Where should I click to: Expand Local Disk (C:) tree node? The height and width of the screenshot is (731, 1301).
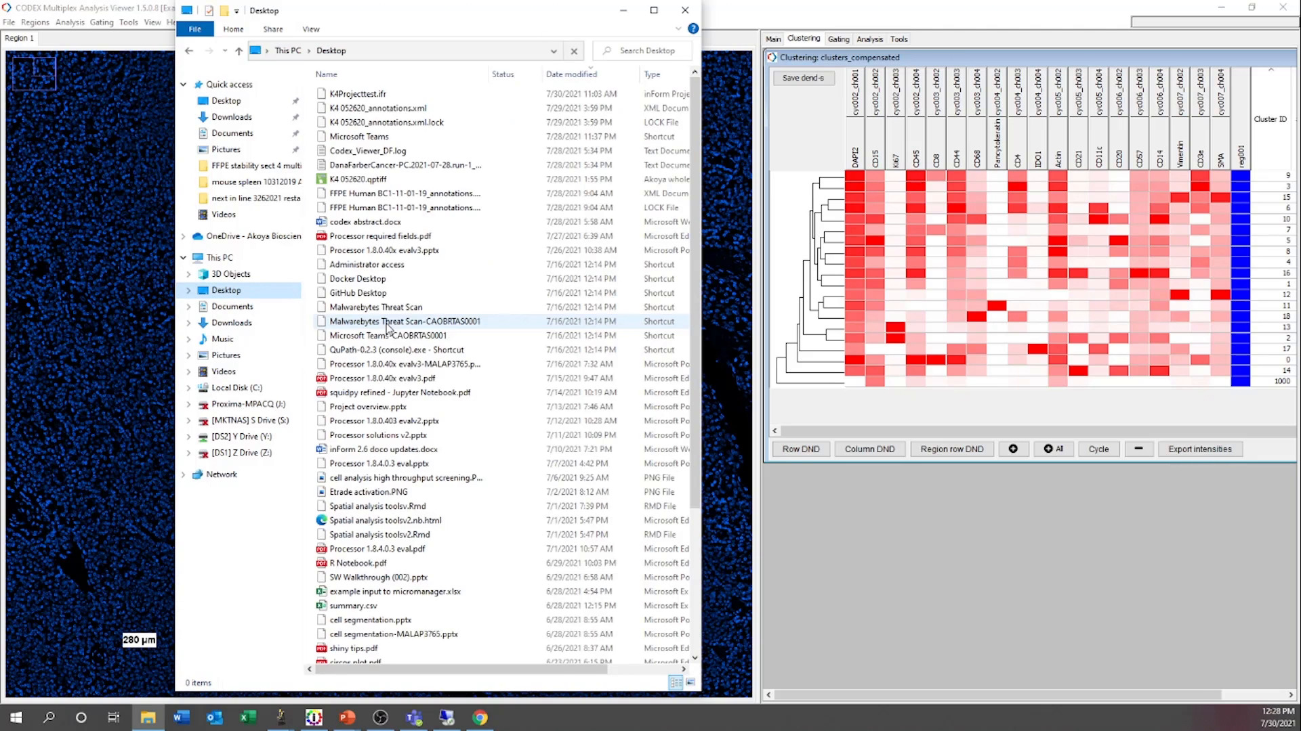point(188,388)
